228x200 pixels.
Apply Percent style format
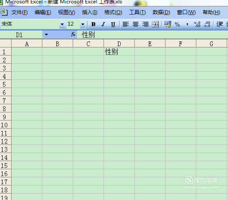pos(177,24)
